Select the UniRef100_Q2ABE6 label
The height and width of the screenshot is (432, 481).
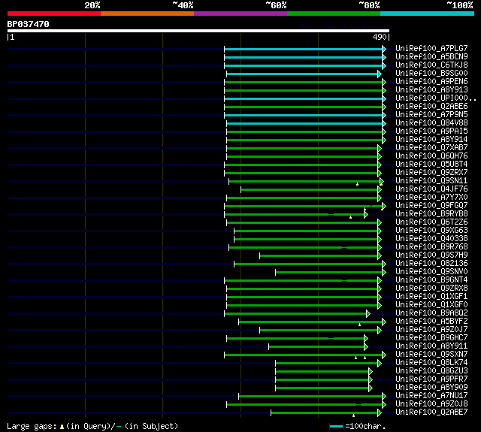pos(431,107)
